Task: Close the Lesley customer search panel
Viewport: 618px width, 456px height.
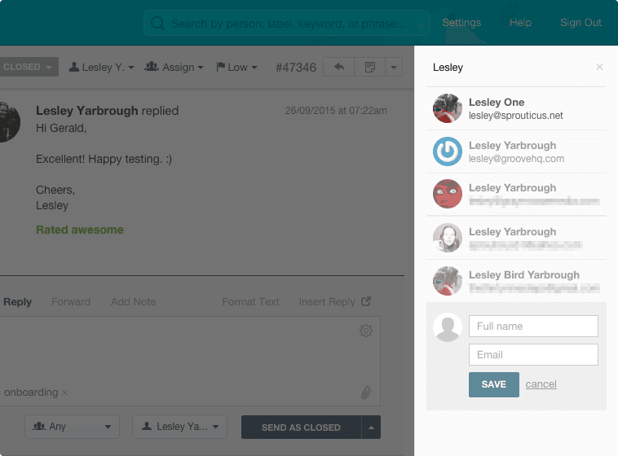Action: click(600, 68)
